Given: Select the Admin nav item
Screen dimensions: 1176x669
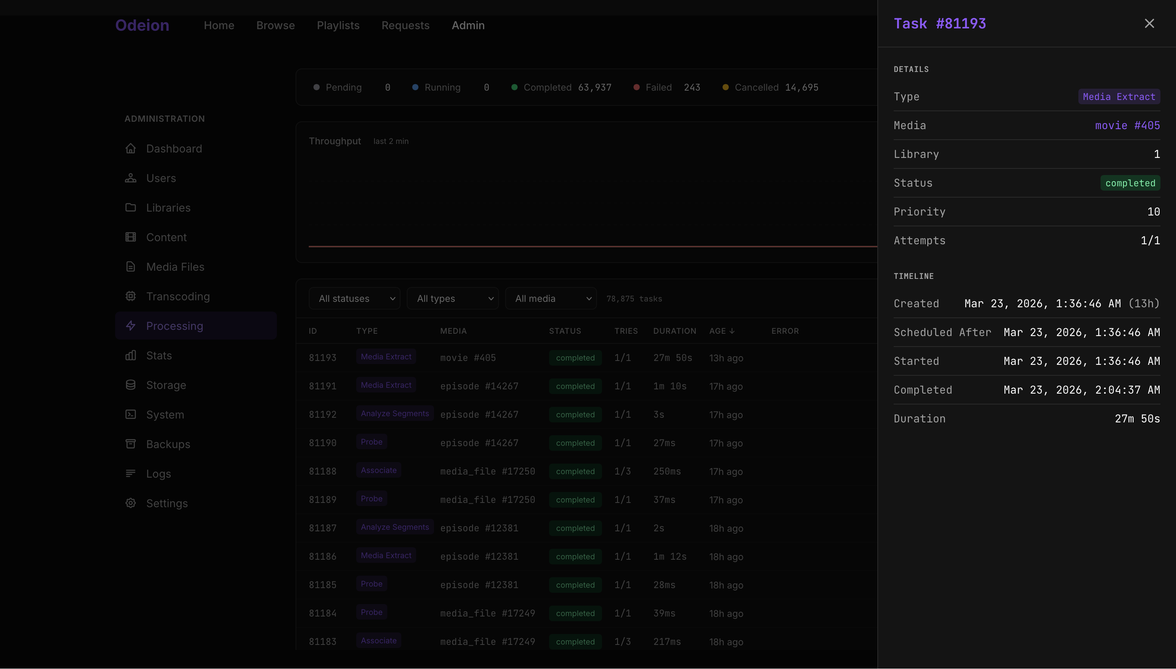Looking at the screenshot, I should tap(468, 25).
